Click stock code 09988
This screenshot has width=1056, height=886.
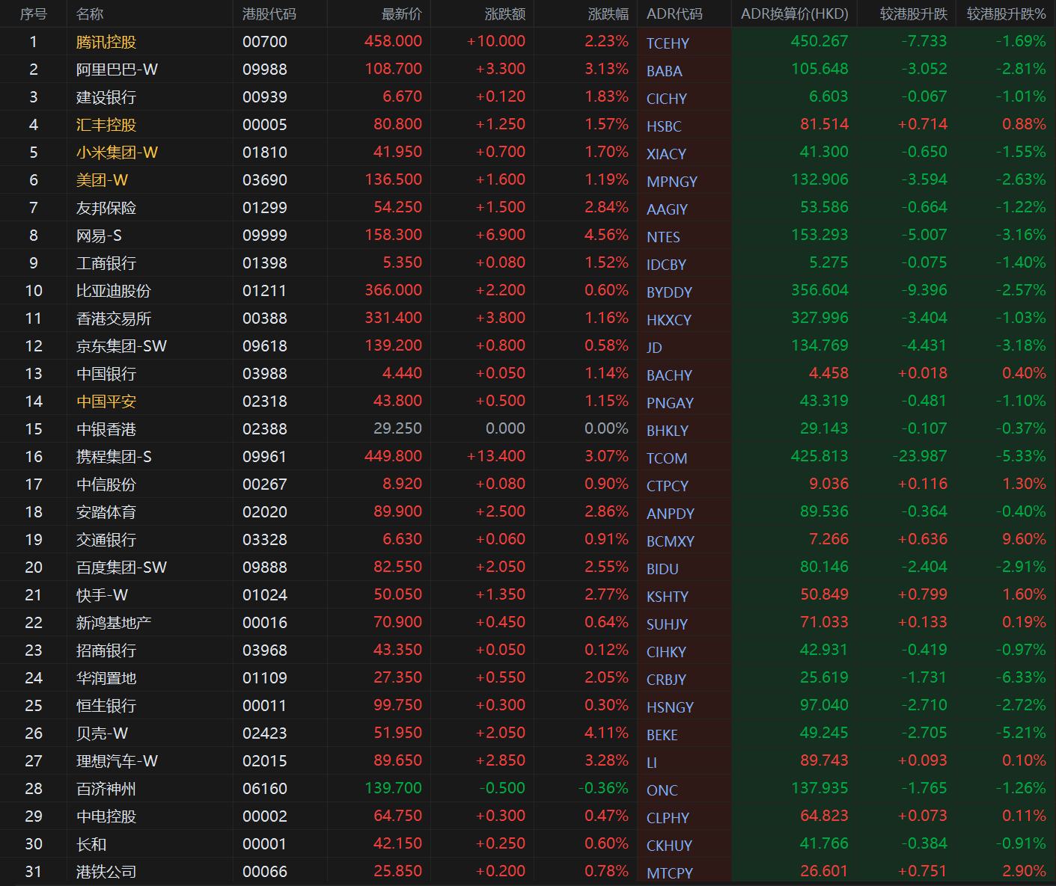point(265,70)
